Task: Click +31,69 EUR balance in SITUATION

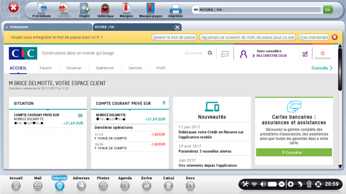Action: click(x=73, y=123)
